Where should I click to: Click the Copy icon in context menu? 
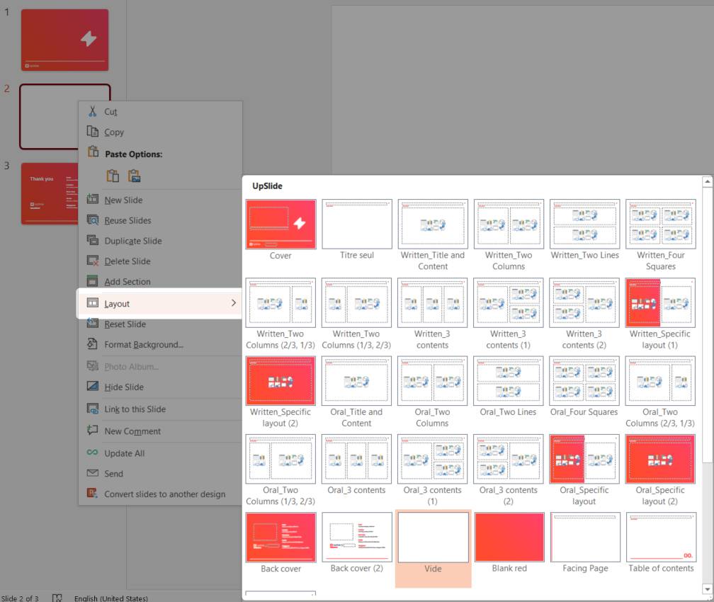92,132
